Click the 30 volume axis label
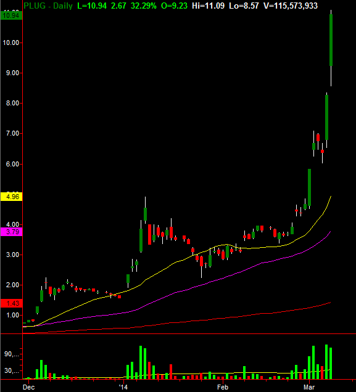The image size is (356, 392). point(12,371)
